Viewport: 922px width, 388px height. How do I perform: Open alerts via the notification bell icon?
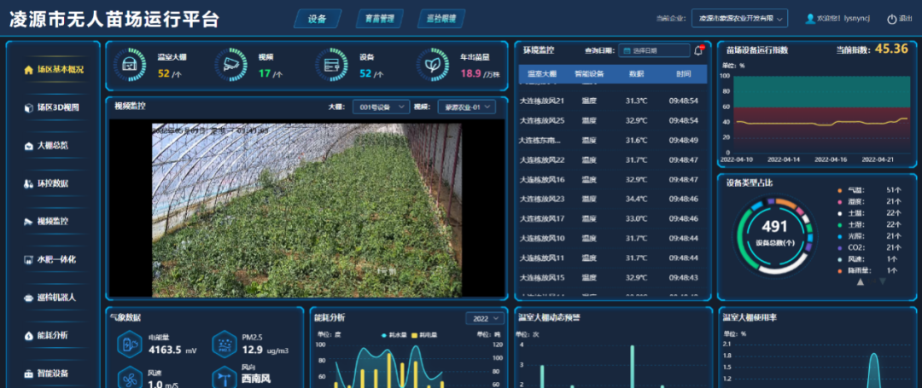(698, 50)
